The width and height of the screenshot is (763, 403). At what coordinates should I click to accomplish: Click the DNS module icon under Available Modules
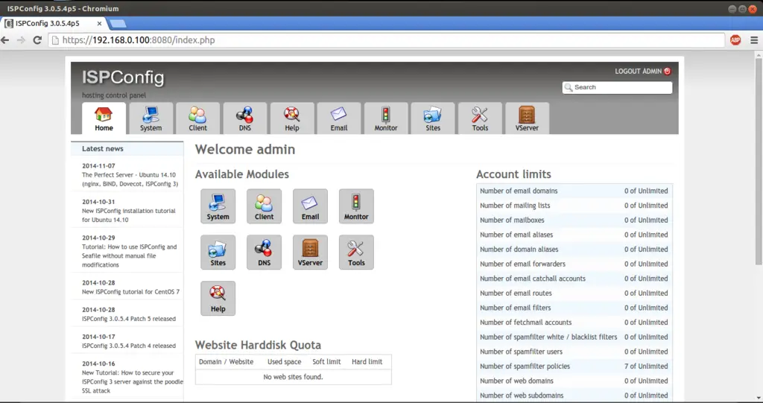pyautogui.click(x=265, y=252)
